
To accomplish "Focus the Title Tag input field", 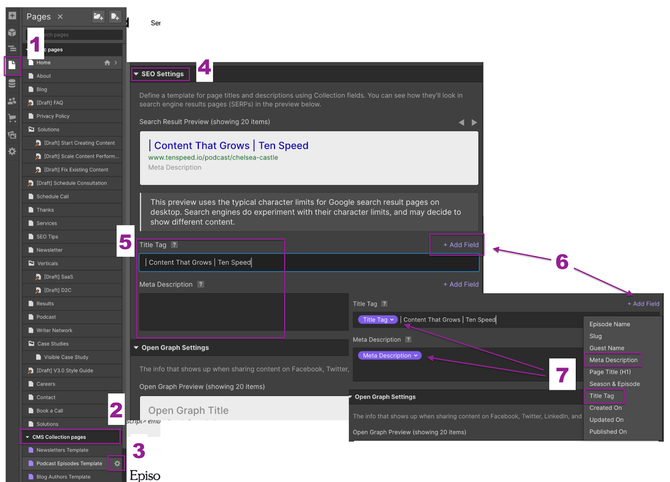I will [309, 262].
